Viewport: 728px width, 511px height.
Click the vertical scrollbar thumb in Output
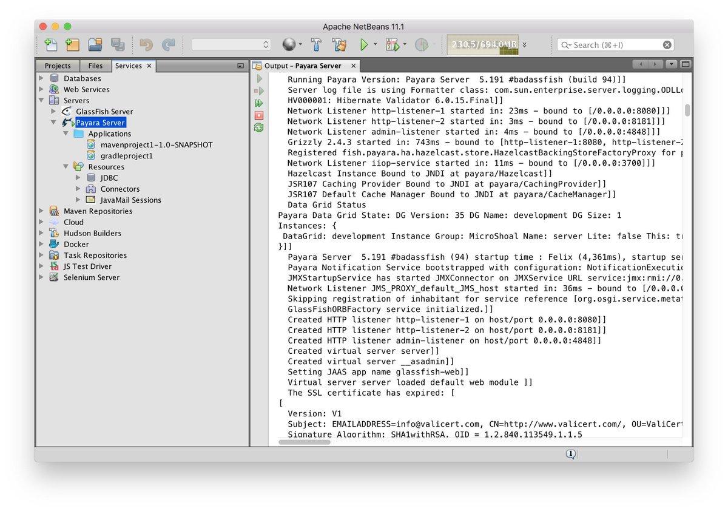pyautogui.click(x=687, y=110)
